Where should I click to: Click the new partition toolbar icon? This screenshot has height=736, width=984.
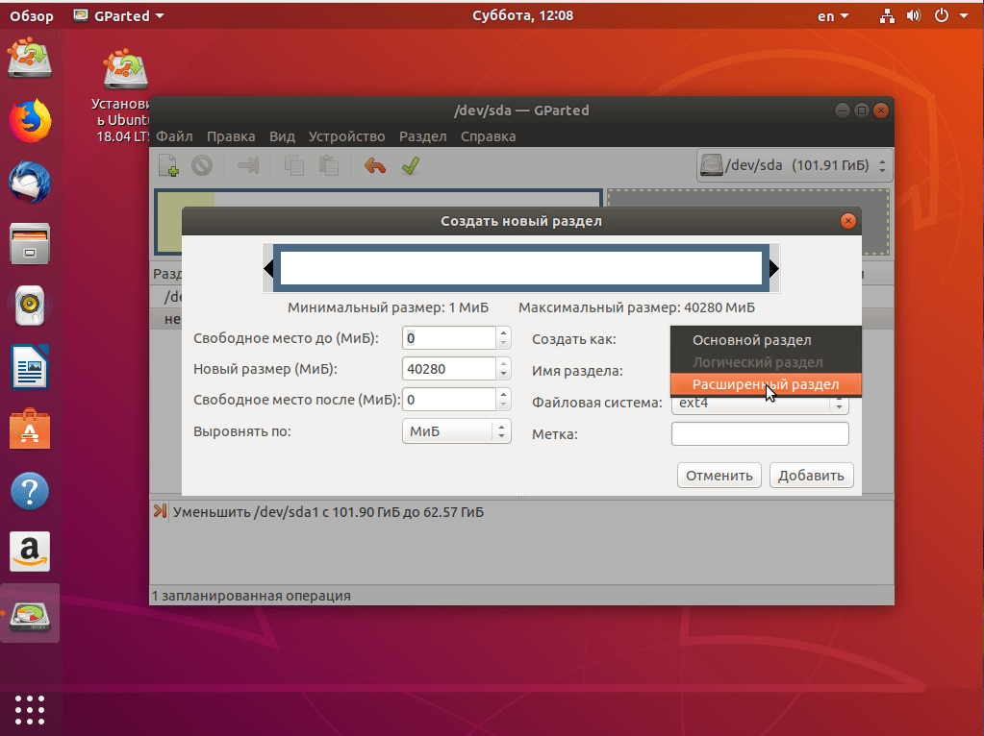tap(168, 166)
